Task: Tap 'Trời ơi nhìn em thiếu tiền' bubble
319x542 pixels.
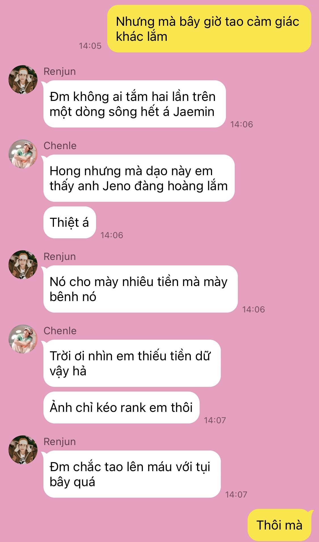Action: click(132, 363)
